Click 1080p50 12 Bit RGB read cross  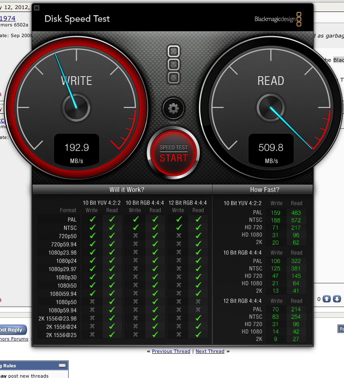coord(198,301)
